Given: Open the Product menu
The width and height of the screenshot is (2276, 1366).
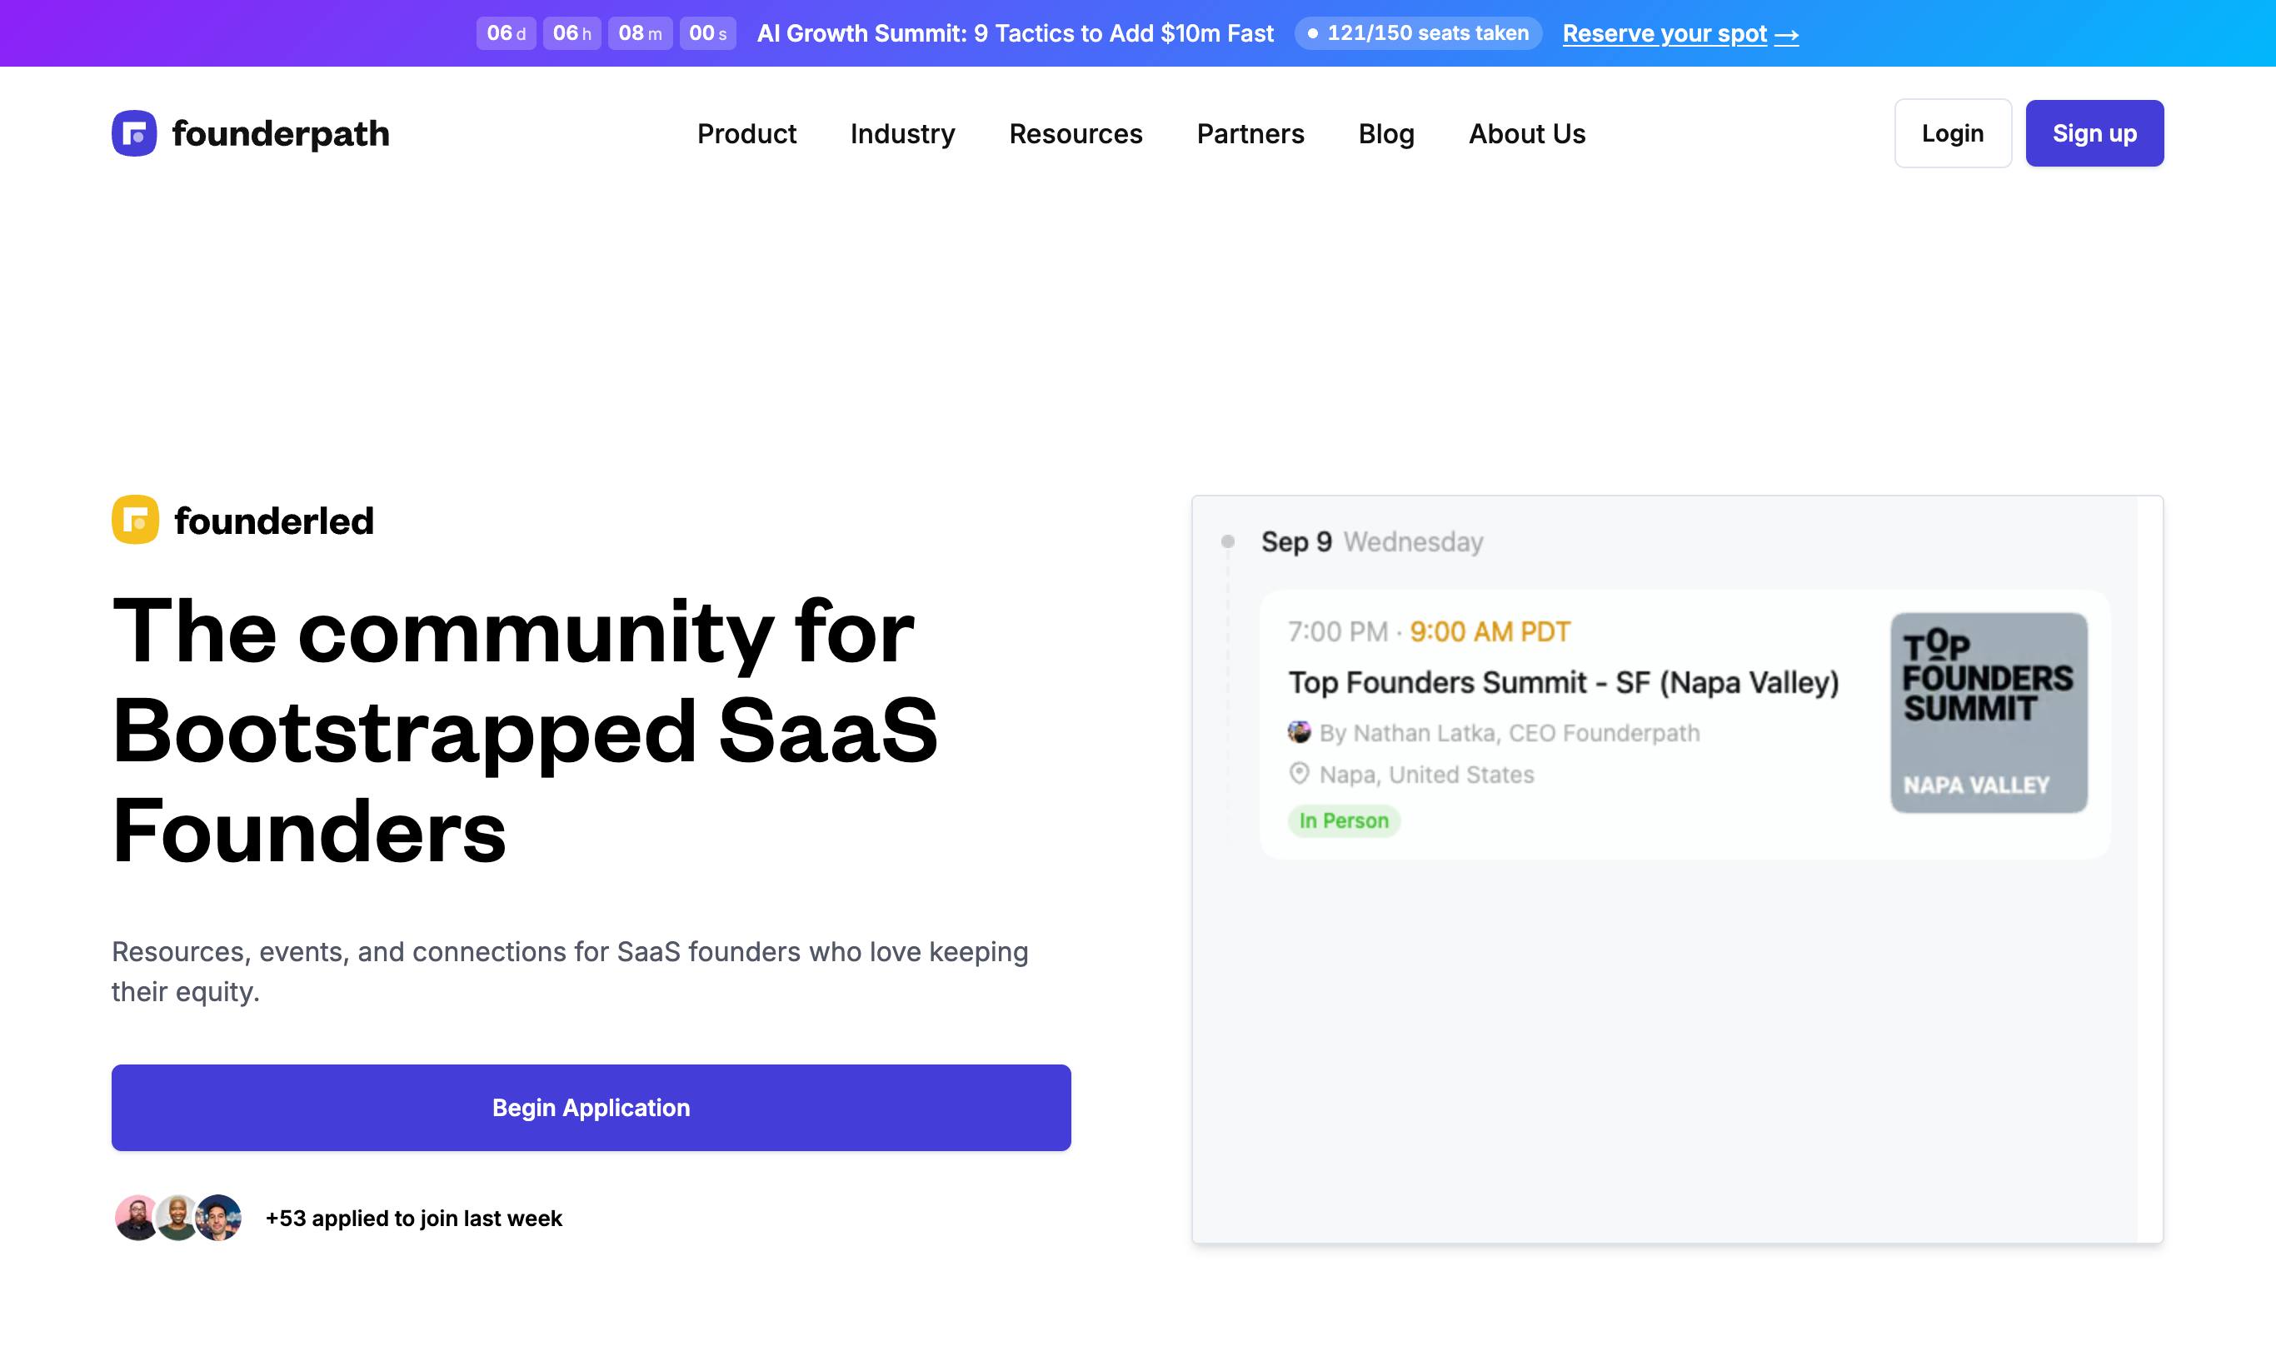Looking at the screenshot, I should coord(746,133).
